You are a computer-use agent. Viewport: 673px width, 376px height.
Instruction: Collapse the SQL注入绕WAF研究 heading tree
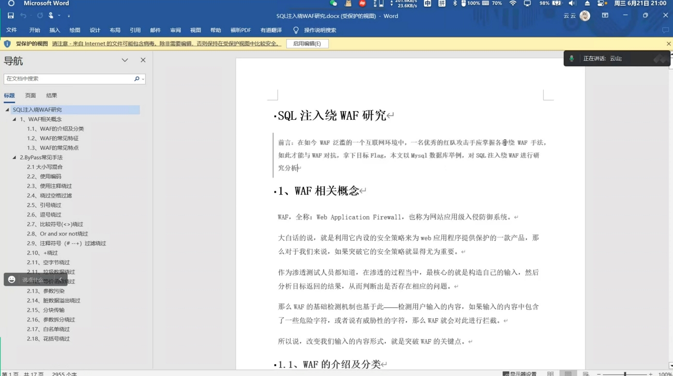pos(7,110)
